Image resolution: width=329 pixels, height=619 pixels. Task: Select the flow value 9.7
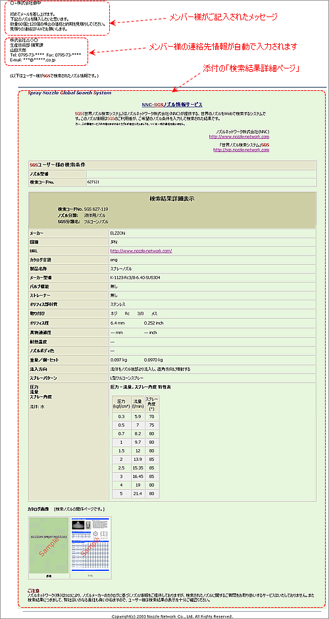click(x=138, y=442)
